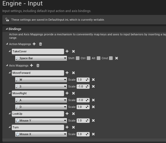Enable Shift modifier for Space Bar
166x143 pixels.
[x=78, y=58]
